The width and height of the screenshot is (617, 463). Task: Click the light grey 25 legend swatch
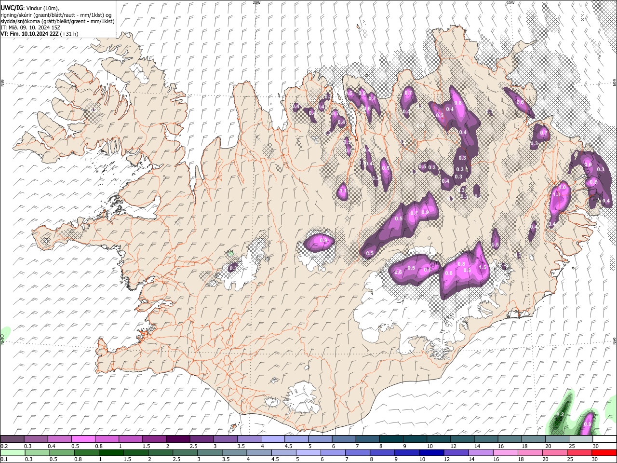(580, 439)
